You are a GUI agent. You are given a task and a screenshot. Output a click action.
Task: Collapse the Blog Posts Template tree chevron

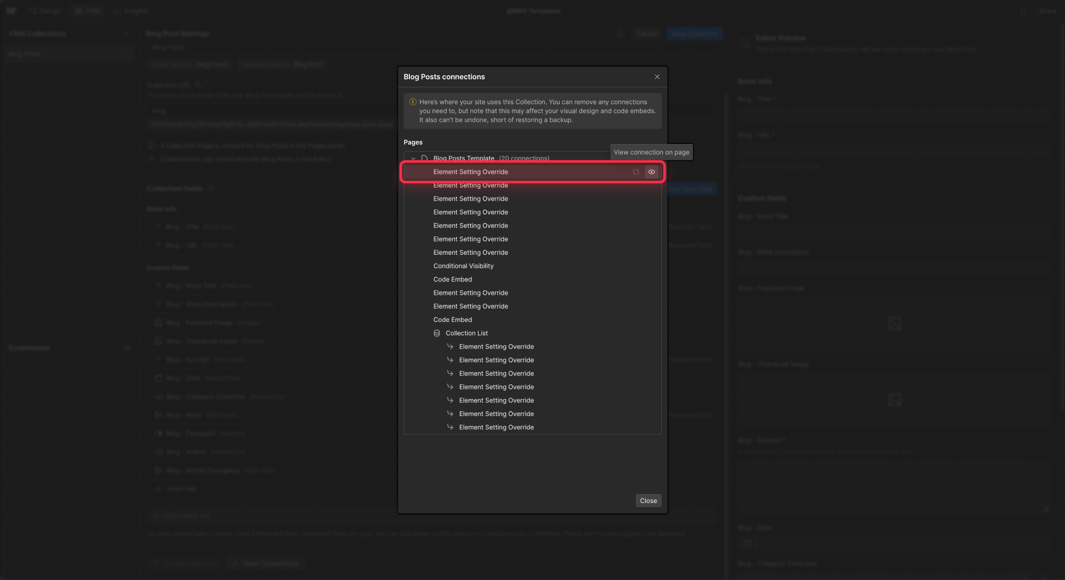click(413, 158)
